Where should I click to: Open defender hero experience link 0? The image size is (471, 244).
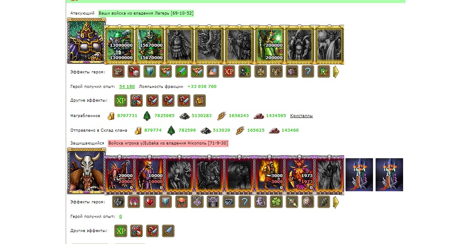point(120,217)
